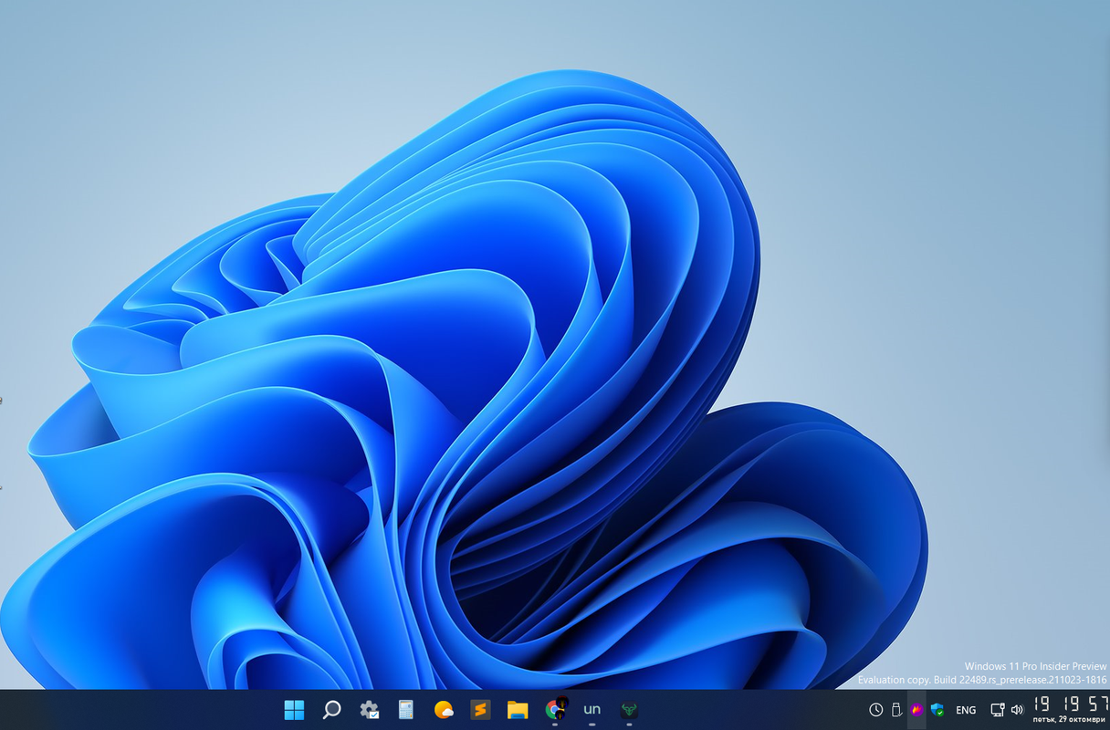
Task: Open Sublime Text from taskbar
Action: coord(480,709)
